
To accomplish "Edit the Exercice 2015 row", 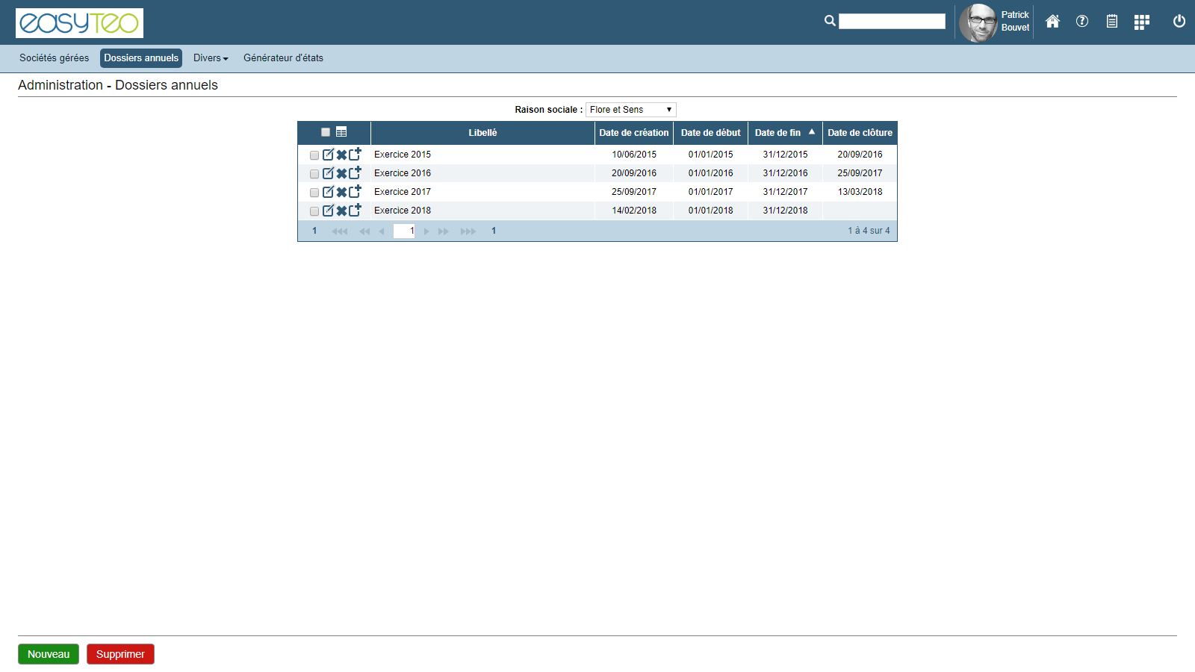I will pos(328,155).
